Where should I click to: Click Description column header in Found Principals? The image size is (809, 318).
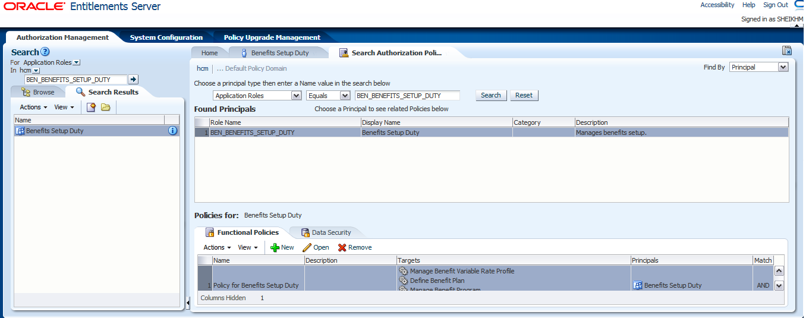[681, 122]
